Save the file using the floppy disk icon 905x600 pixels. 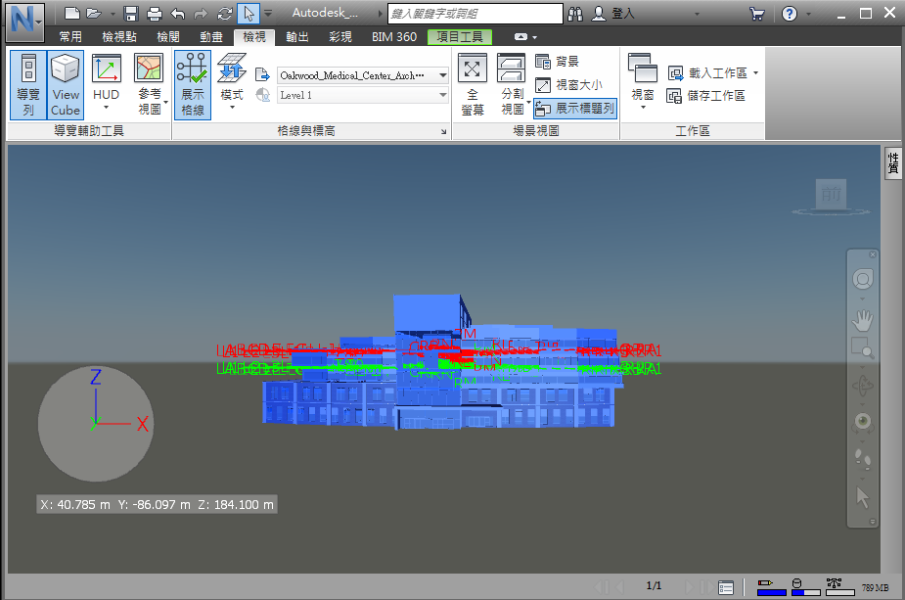click(x=131, y=14)
